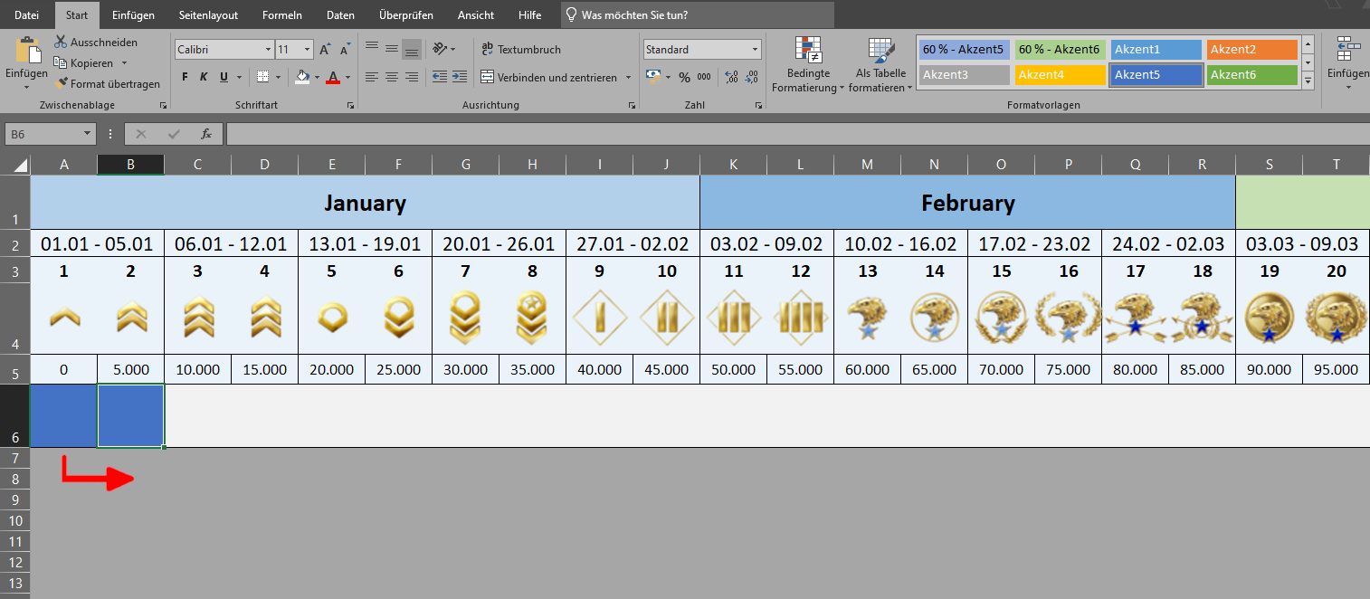Click the select-all corner triangle of sheet

(22, 166)
